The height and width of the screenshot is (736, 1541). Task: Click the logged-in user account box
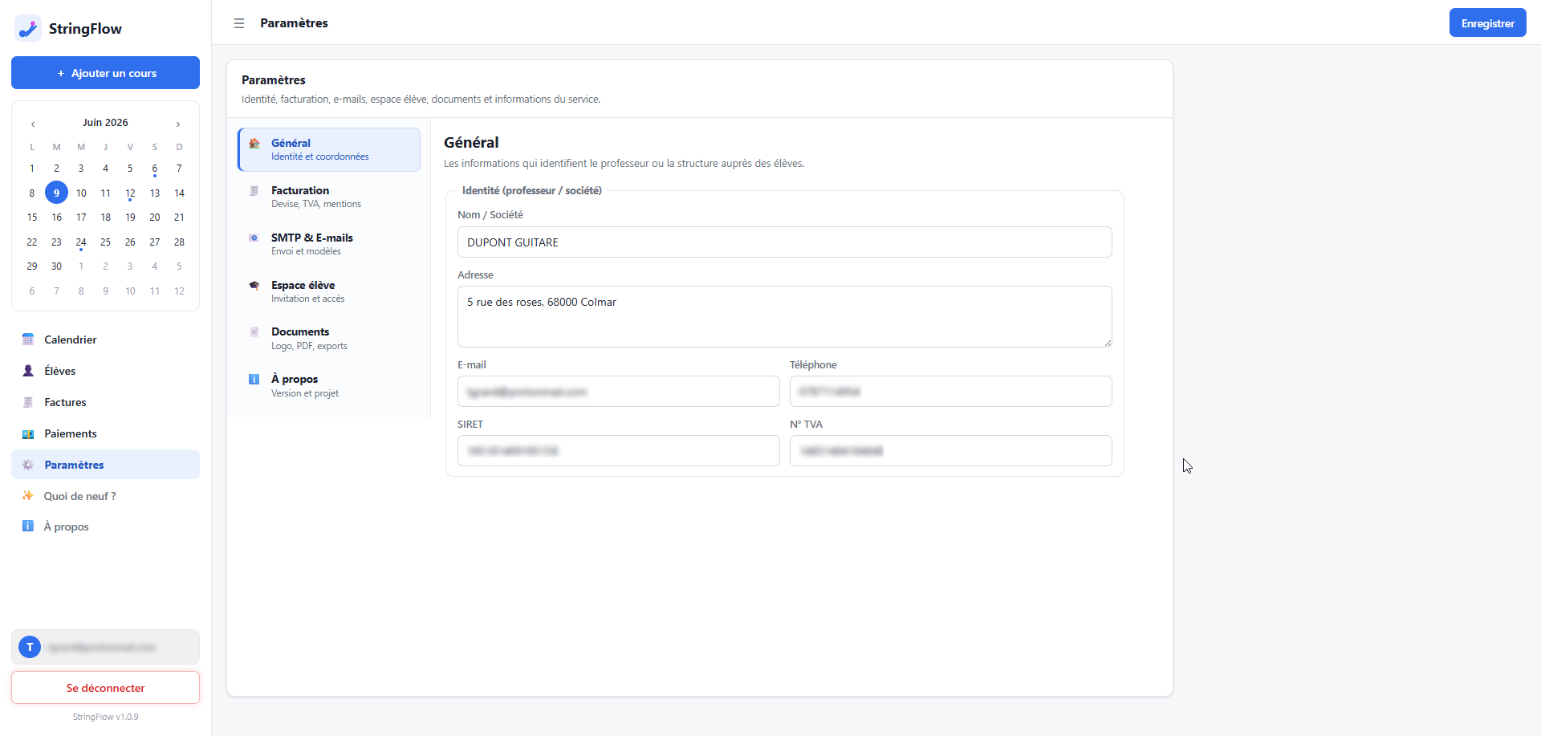pyautogui.click(x=105, y=647)
